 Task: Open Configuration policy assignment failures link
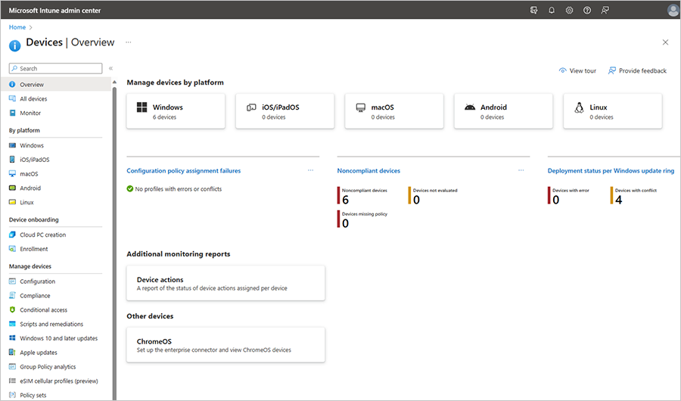183,171
